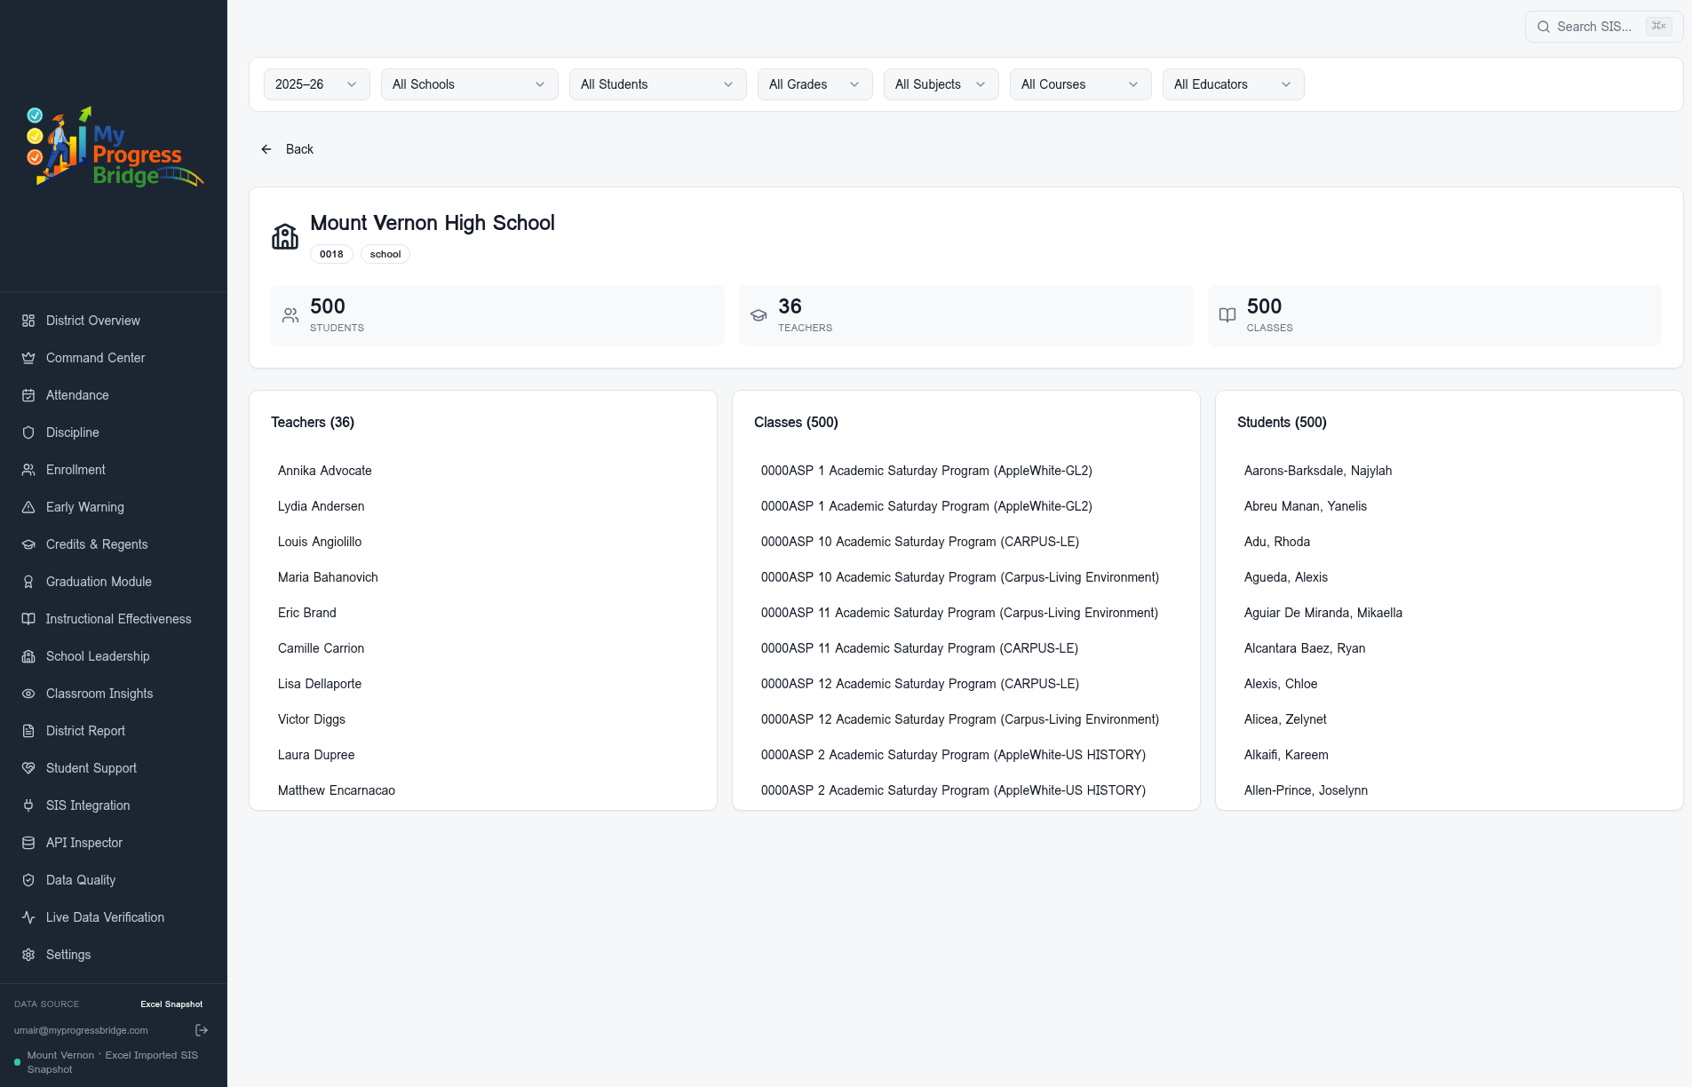
Task: Click the Data Quality shield-check icon
Action: coord(28,880)
